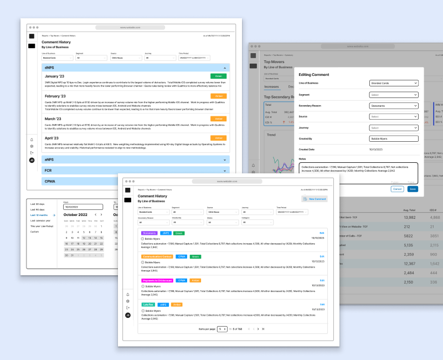Click next month arrow beside October 2022
The width and height of the screenshot is (443, 360).
point(101,215)
